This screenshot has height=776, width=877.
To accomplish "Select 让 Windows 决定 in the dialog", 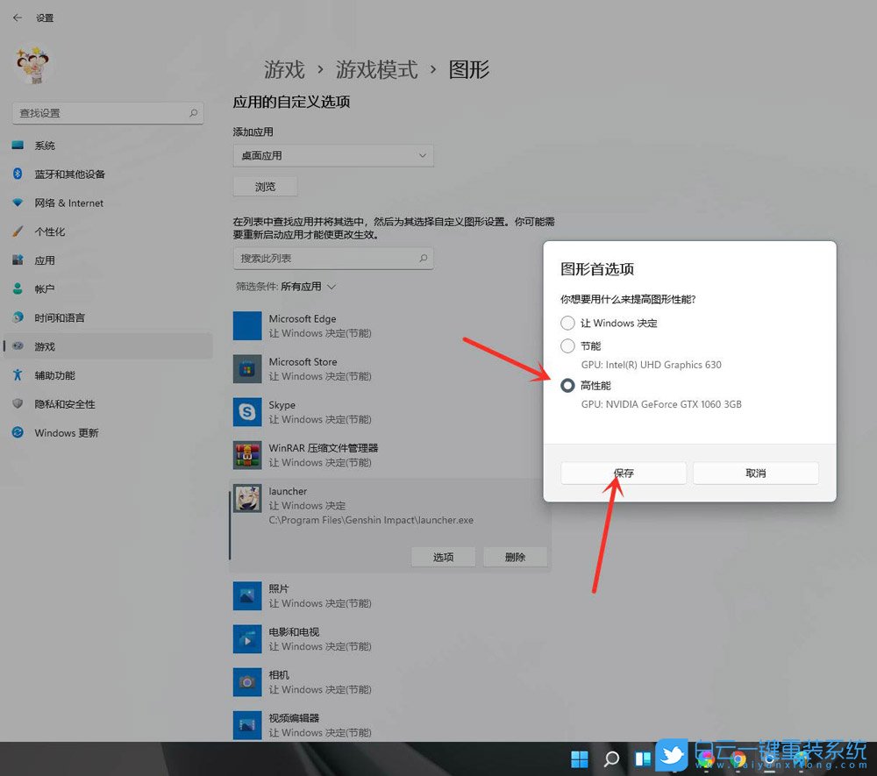I will click(567, 323).
